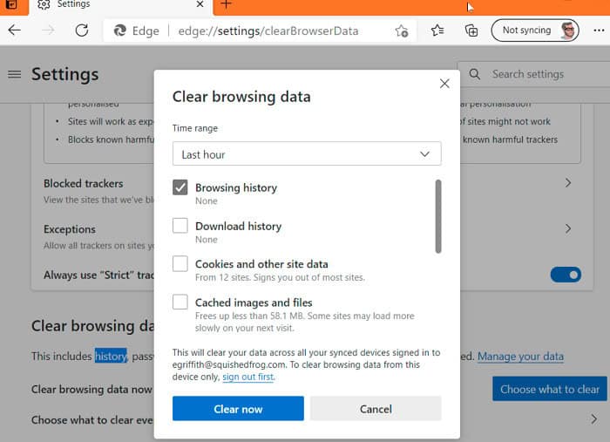This screenshot has width=610, height=442.
Task: Open the Collections icon
Action: [x=471, y=30]
